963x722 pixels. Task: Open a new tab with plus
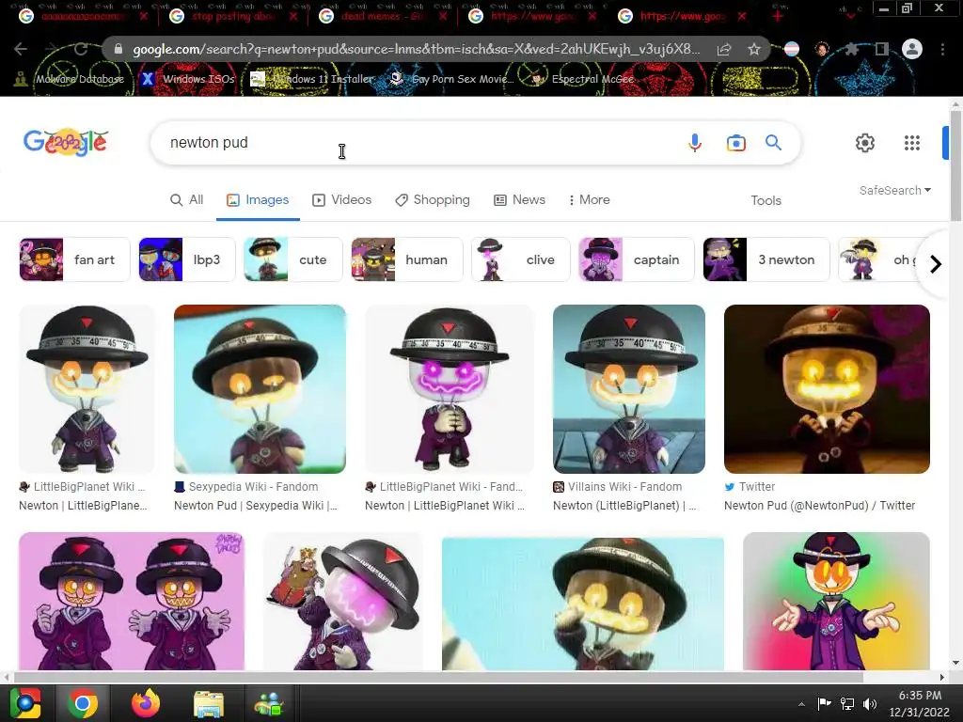click(778, 16)
